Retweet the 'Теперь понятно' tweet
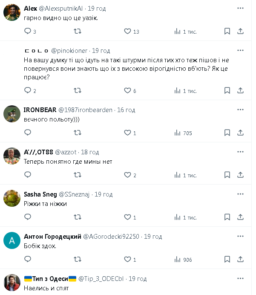Viewport: 256px width, 295px height. point(78,175)
